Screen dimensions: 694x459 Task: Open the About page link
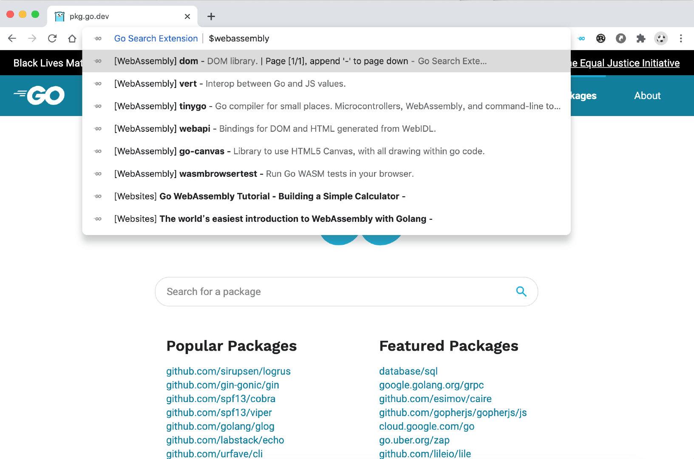647,96
